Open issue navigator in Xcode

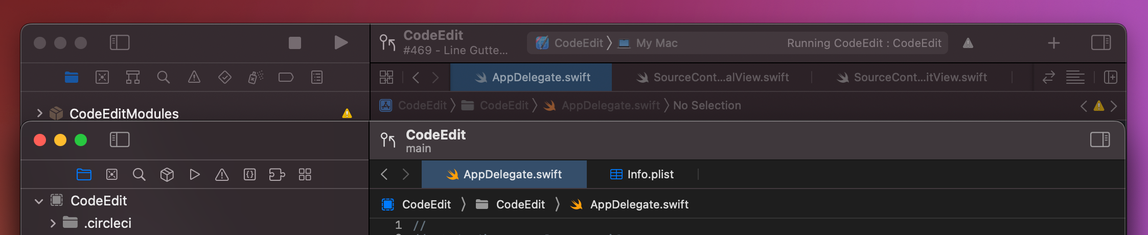point(194,77)
